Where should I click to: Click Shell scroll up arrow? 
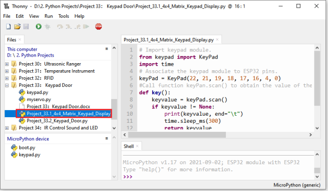[x=317, y=155]
